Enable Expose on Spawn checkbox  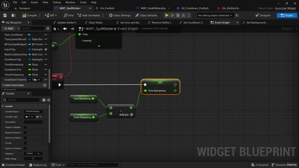pos(25,138)
